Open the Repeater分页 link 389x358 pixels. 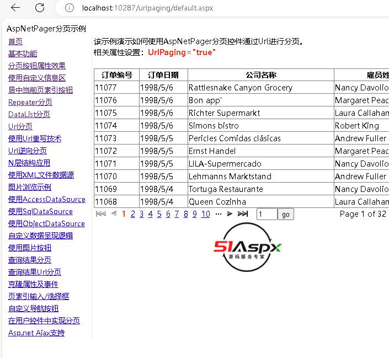coord(30,102)
